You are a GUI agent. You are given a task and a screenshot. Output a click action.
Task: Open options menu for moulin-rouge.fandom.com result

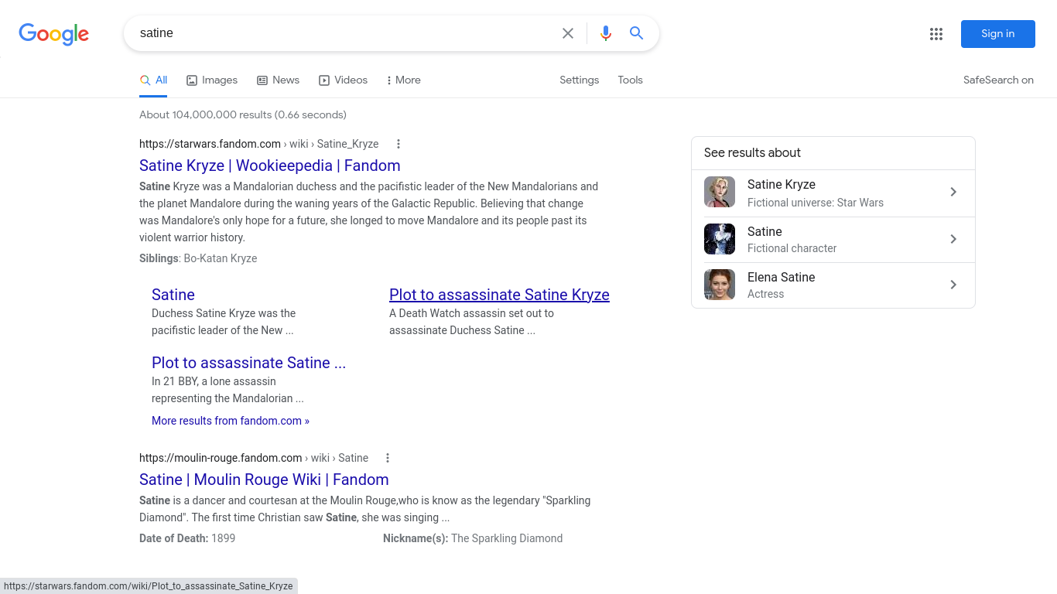[388, 458]
